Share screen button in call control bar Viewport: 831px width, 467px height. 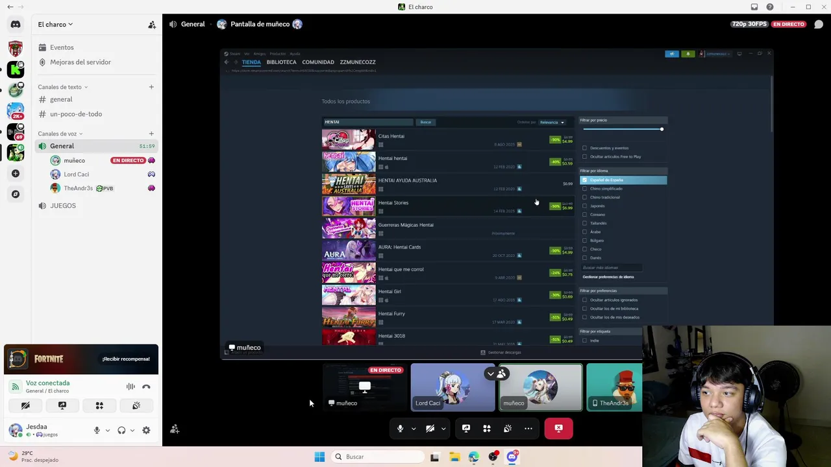pyautogui.click(x=466, y=428)
